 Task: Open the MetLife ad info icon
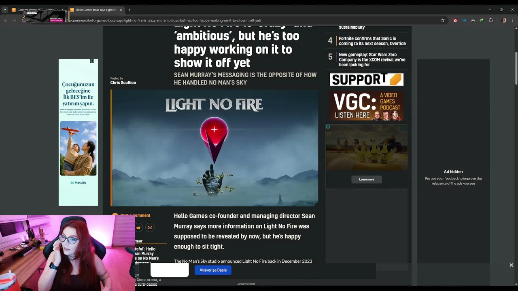92,61
